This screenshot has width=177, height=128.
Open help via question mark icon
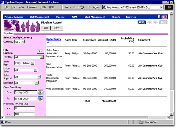tap(159, 17)
